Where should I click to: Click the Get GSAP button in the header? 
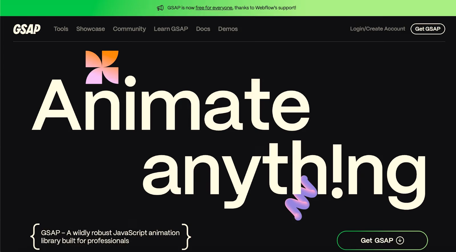[x=428, y=29]
